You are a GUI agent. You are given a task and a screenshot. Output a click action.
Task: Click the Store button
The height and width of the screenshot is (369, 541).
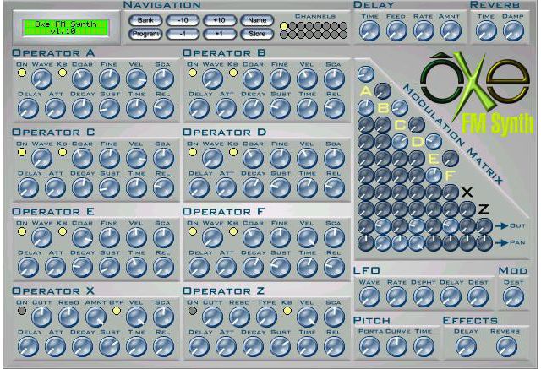(257, 34)
